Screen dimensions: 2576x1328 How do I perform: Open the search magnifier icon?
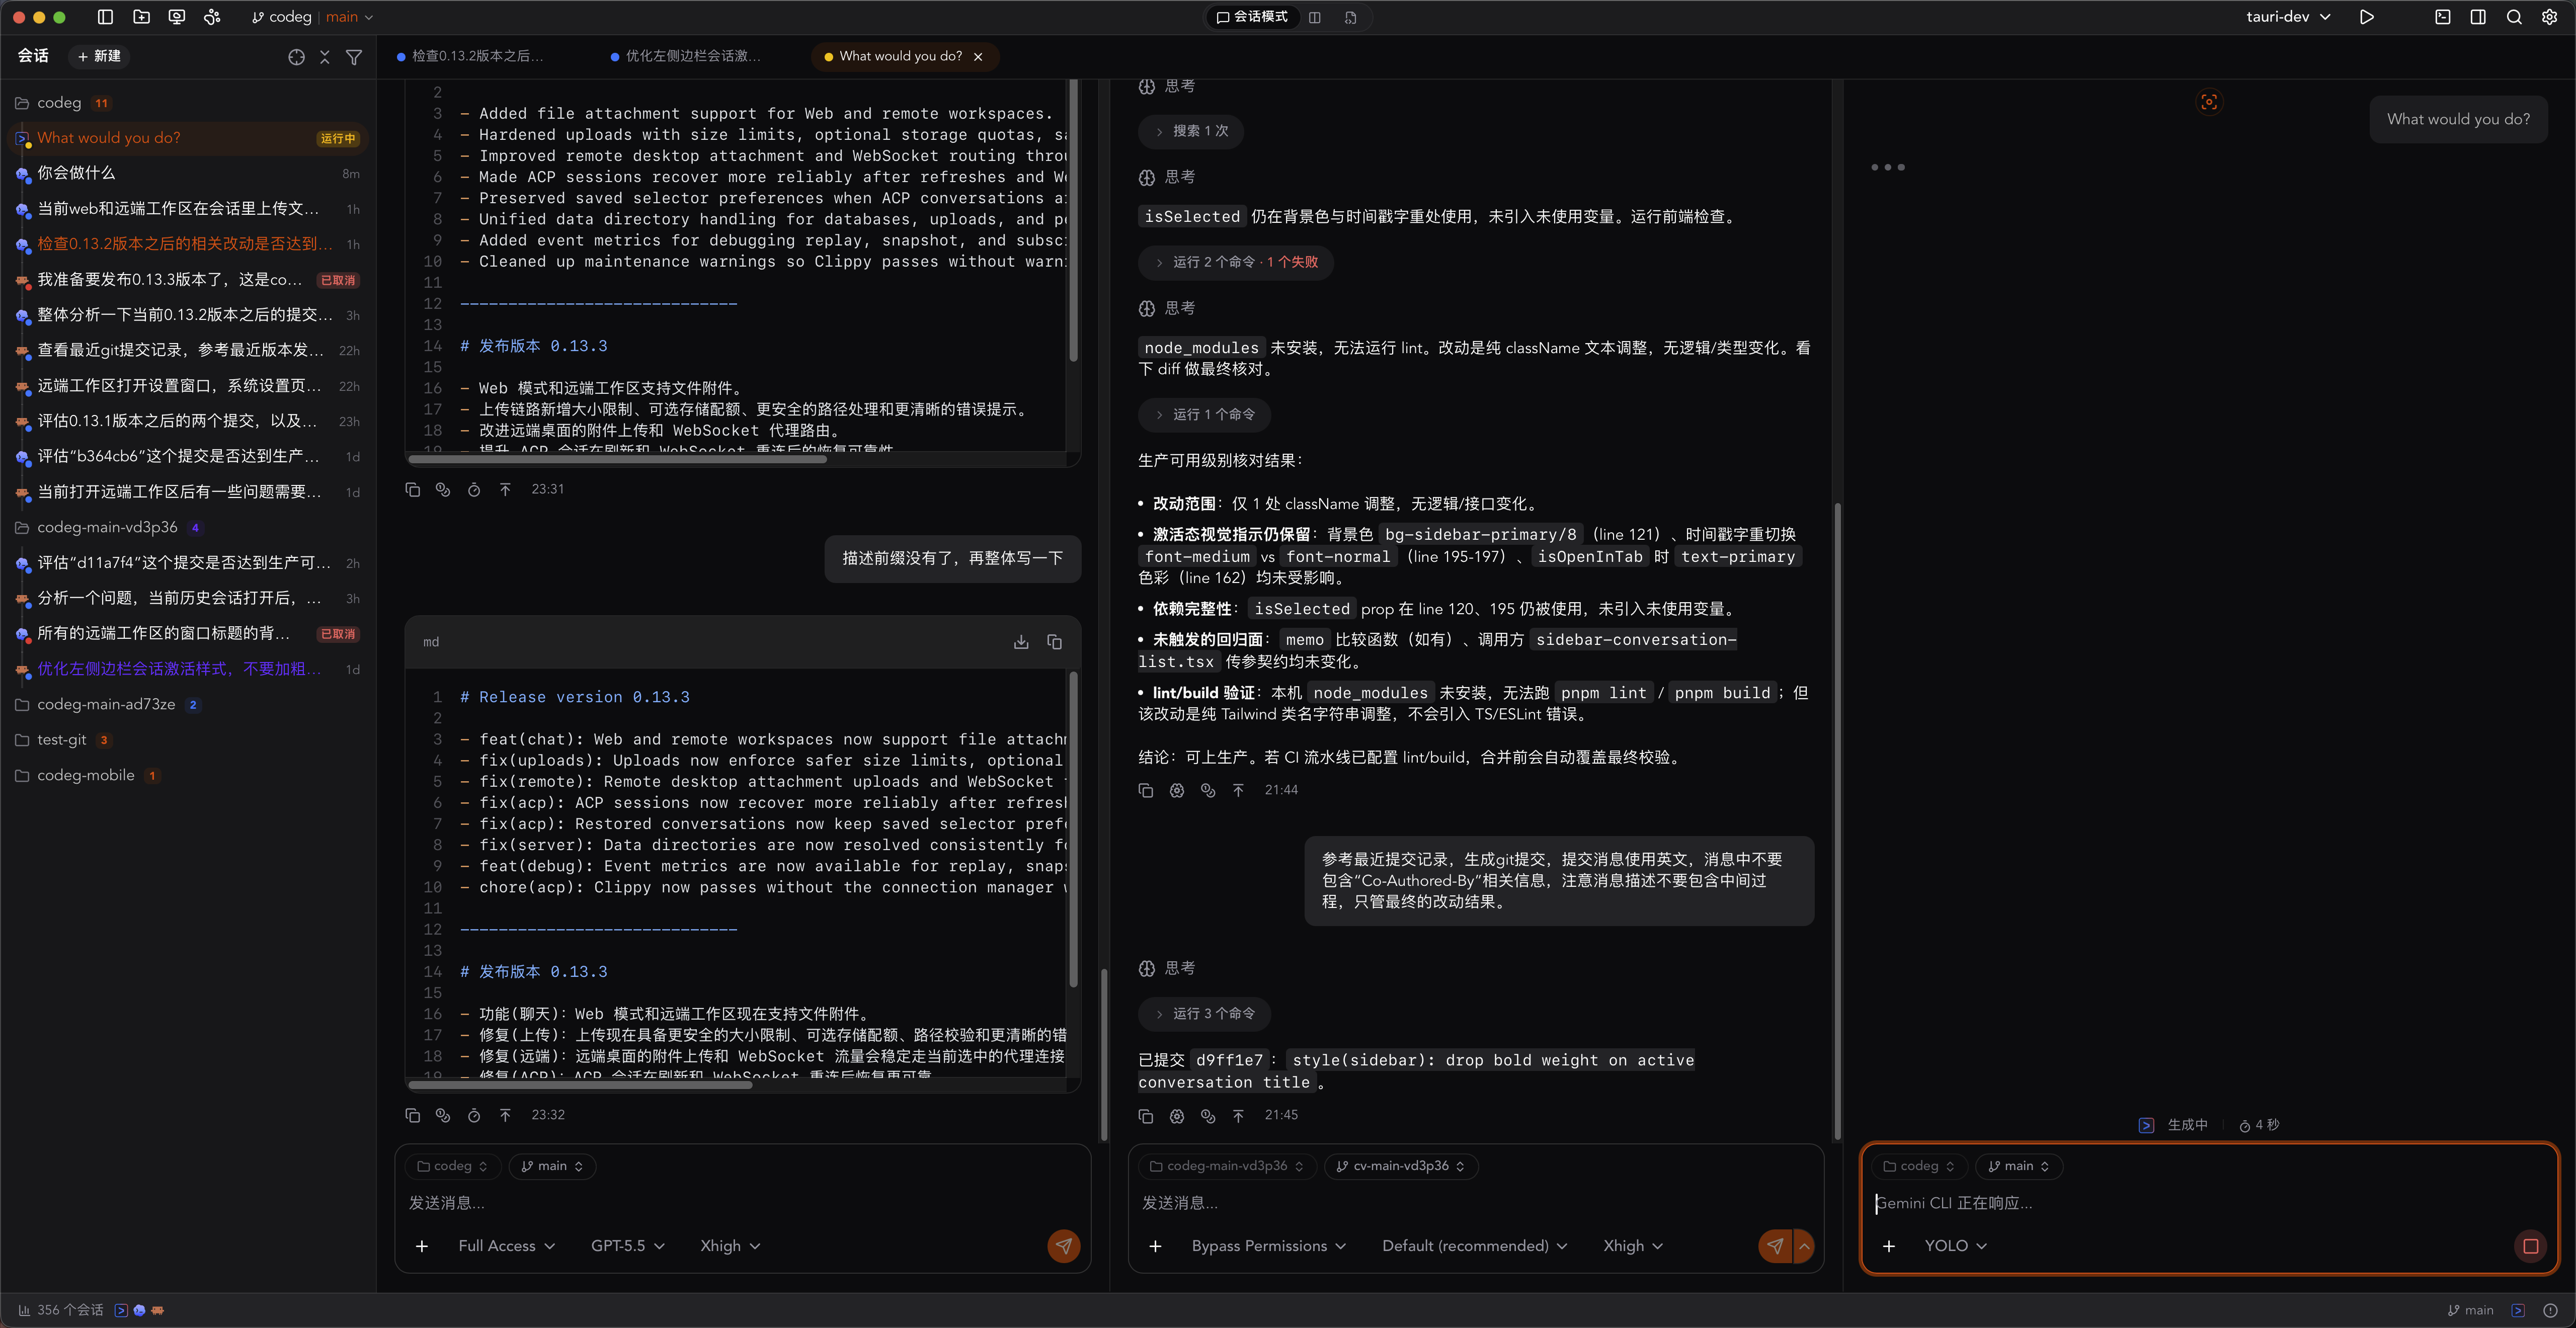(x=2514, y=17)
